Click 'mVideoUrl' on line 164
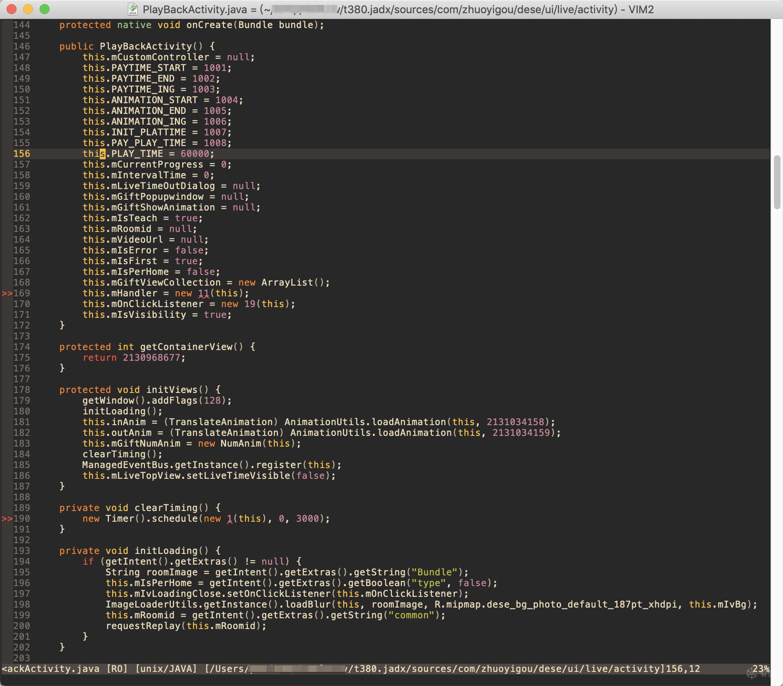Viewport: 783px width, 686px height. tap(137, 240)
